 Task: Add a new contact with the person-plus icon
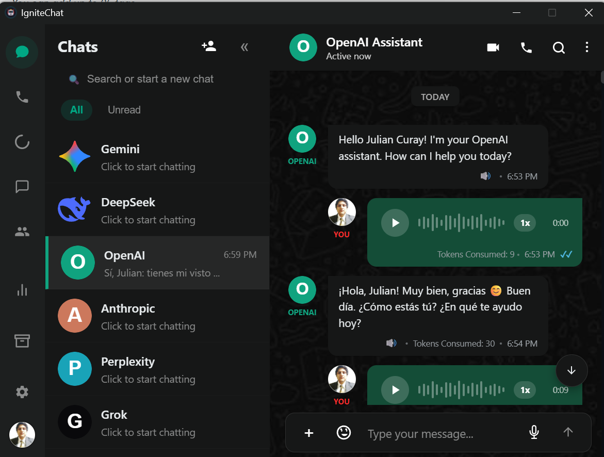coord(209,46)
